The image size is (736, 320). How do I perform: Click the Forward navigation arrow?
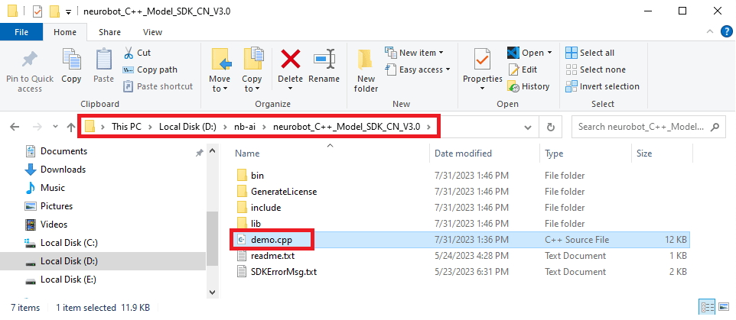[37, 127]
